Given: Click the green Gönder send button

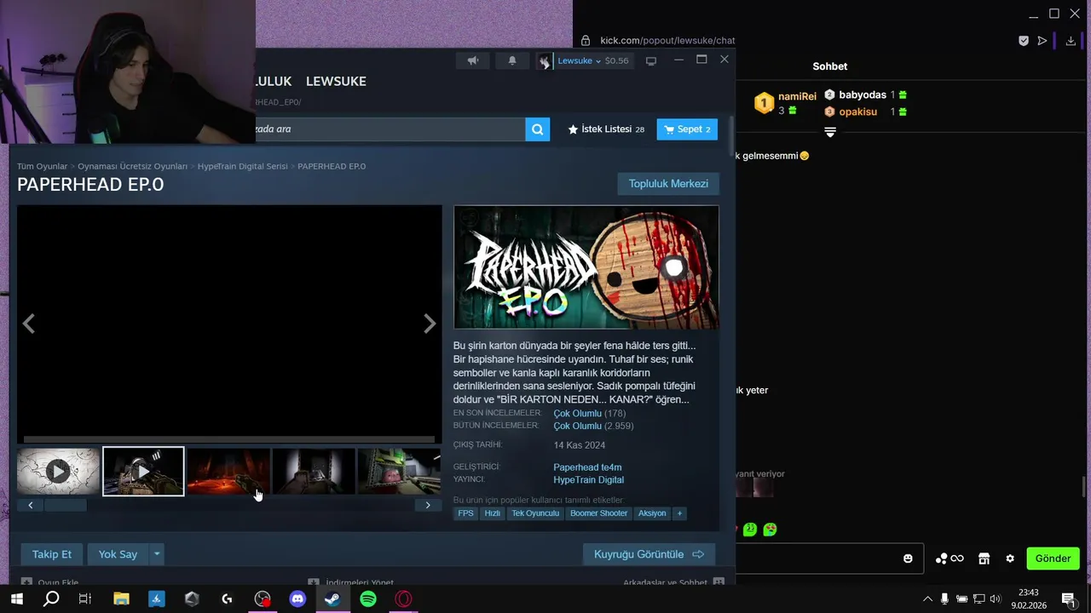Looking at the screenshot, I should click(x=1053, y=559).
